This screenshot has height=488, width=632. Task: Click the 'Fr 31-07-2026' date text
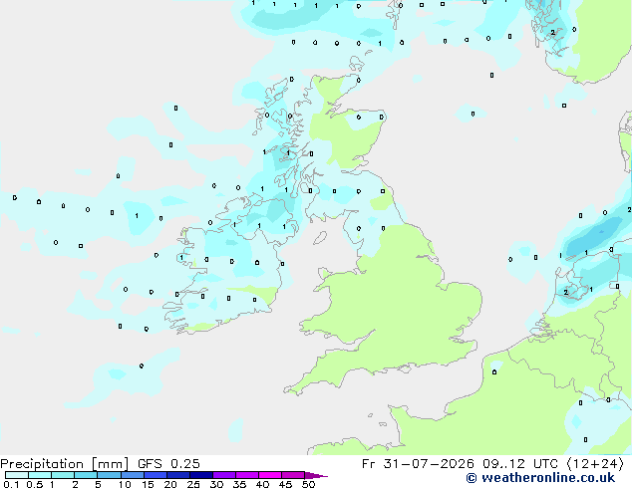pos(418,464)
